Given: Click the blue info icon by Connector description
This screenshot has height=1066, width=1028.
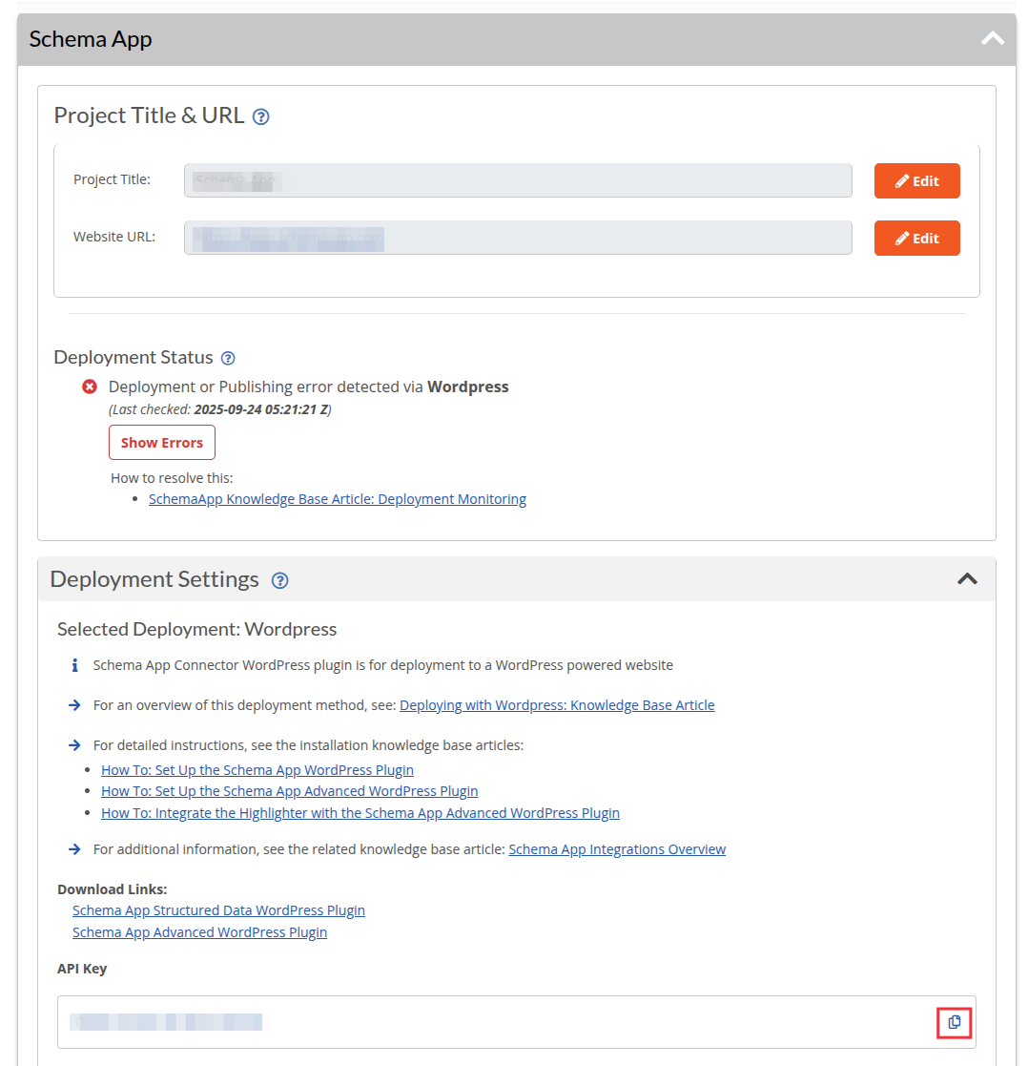Looking at the screenshot, I should point(74,665).
